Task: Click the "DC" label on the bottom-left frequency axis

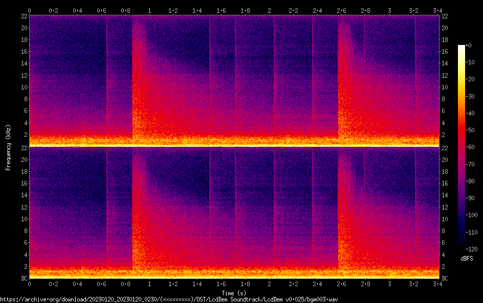Action: coord(23,278)
